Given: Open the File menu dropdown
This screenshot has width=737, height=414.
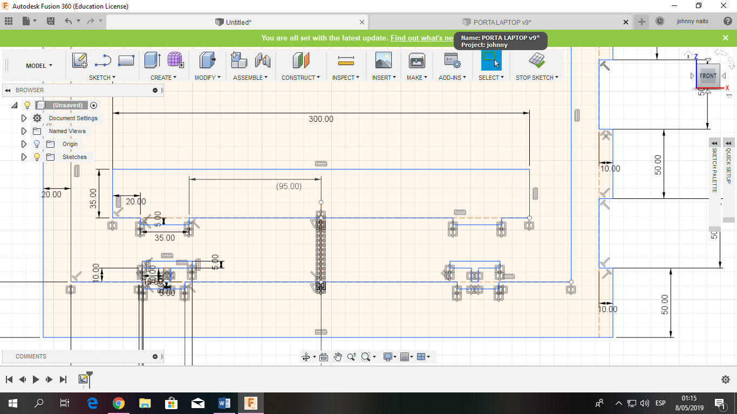Looking at the screenshot, I should tap(29, 22).
